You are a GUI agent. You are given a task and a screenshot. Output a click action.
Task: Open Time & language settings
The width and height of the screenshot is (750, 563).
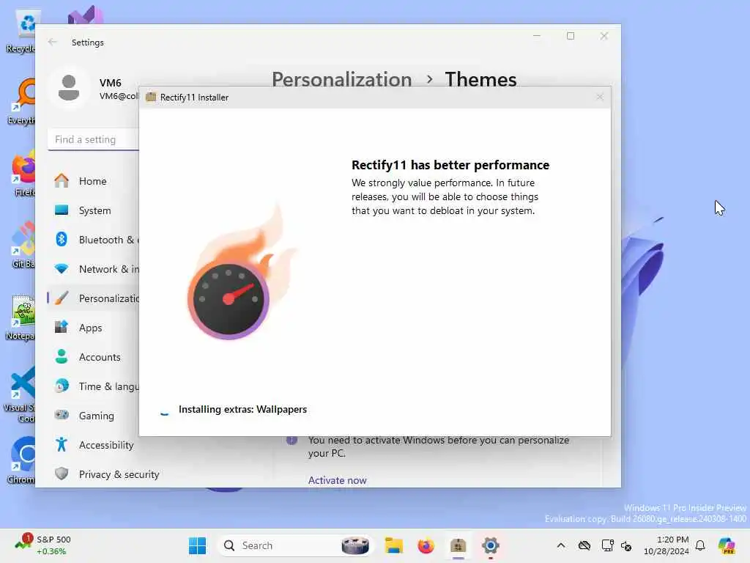[x=93, y=386]
